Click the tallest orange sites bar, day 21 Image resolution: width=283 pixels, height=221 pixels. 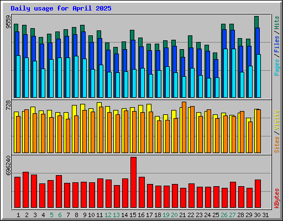tap(184, 127)
